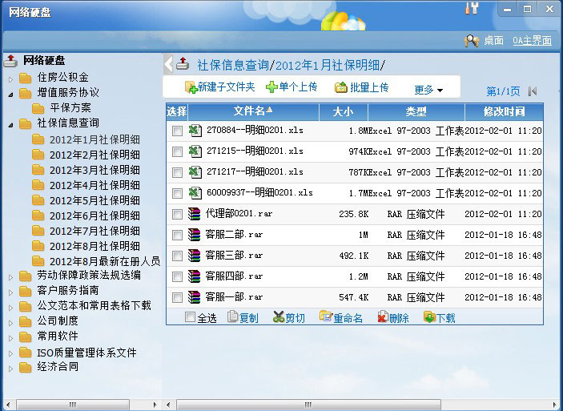Click 2012年1月社保明细 in breadcrumb path

[x=328, y=65]
